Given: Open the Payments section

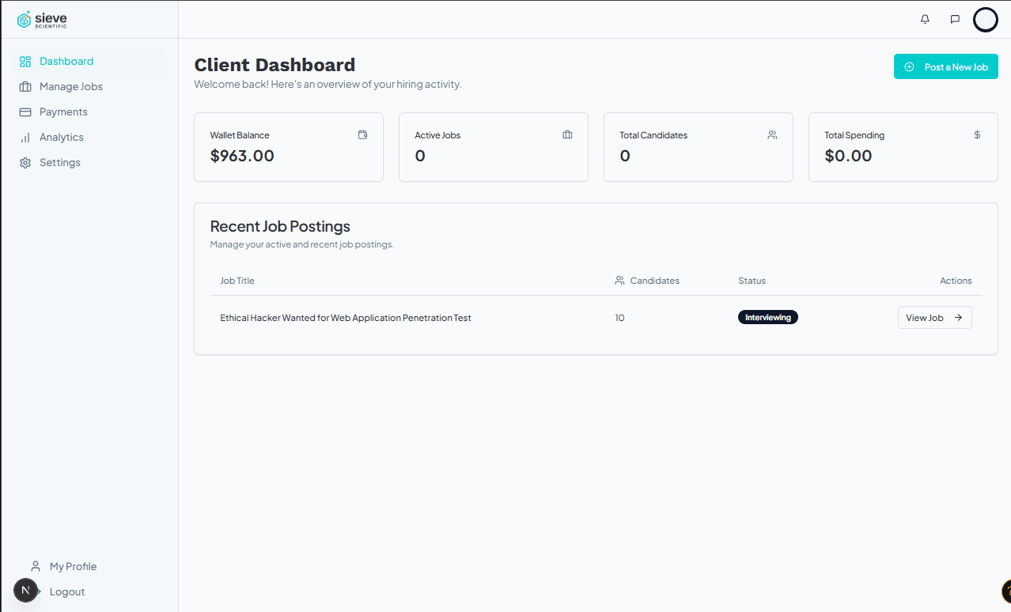Looking at the screenshot, I should pos(63,111).
